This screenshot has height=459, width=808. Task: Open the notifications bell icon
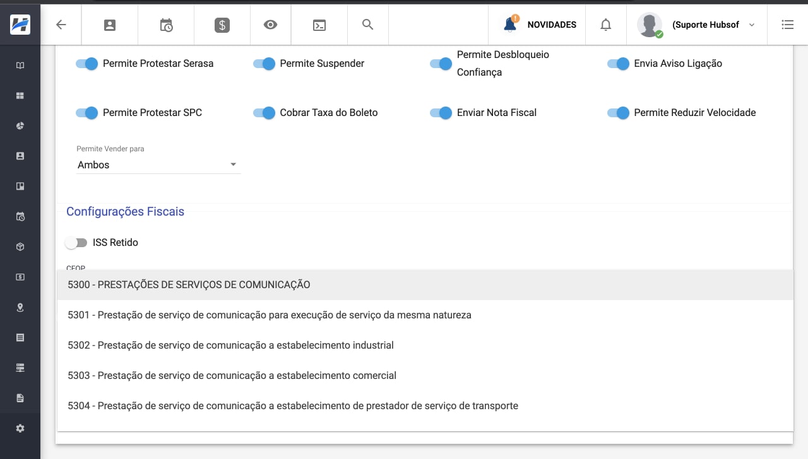pos(606,25)
